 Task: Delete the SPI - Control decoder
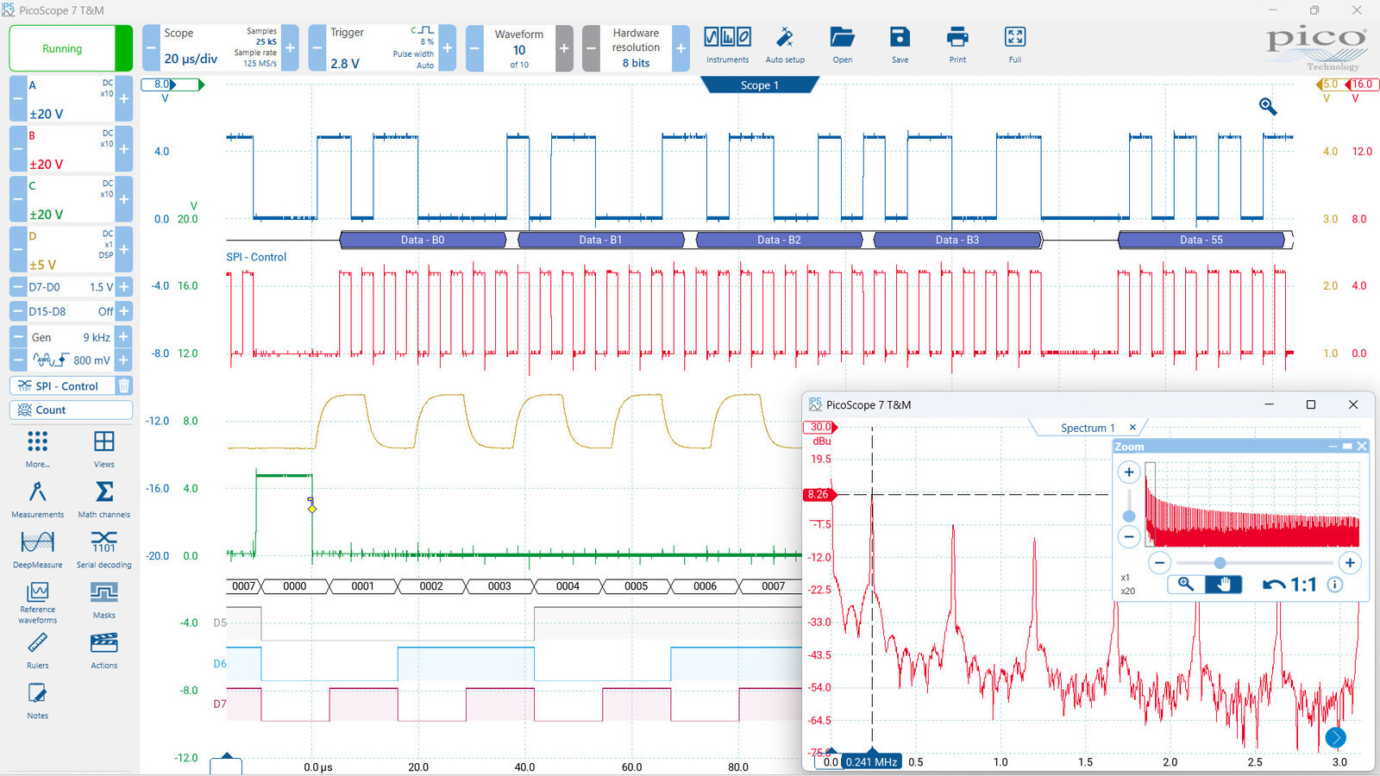(x=123, y=385)
